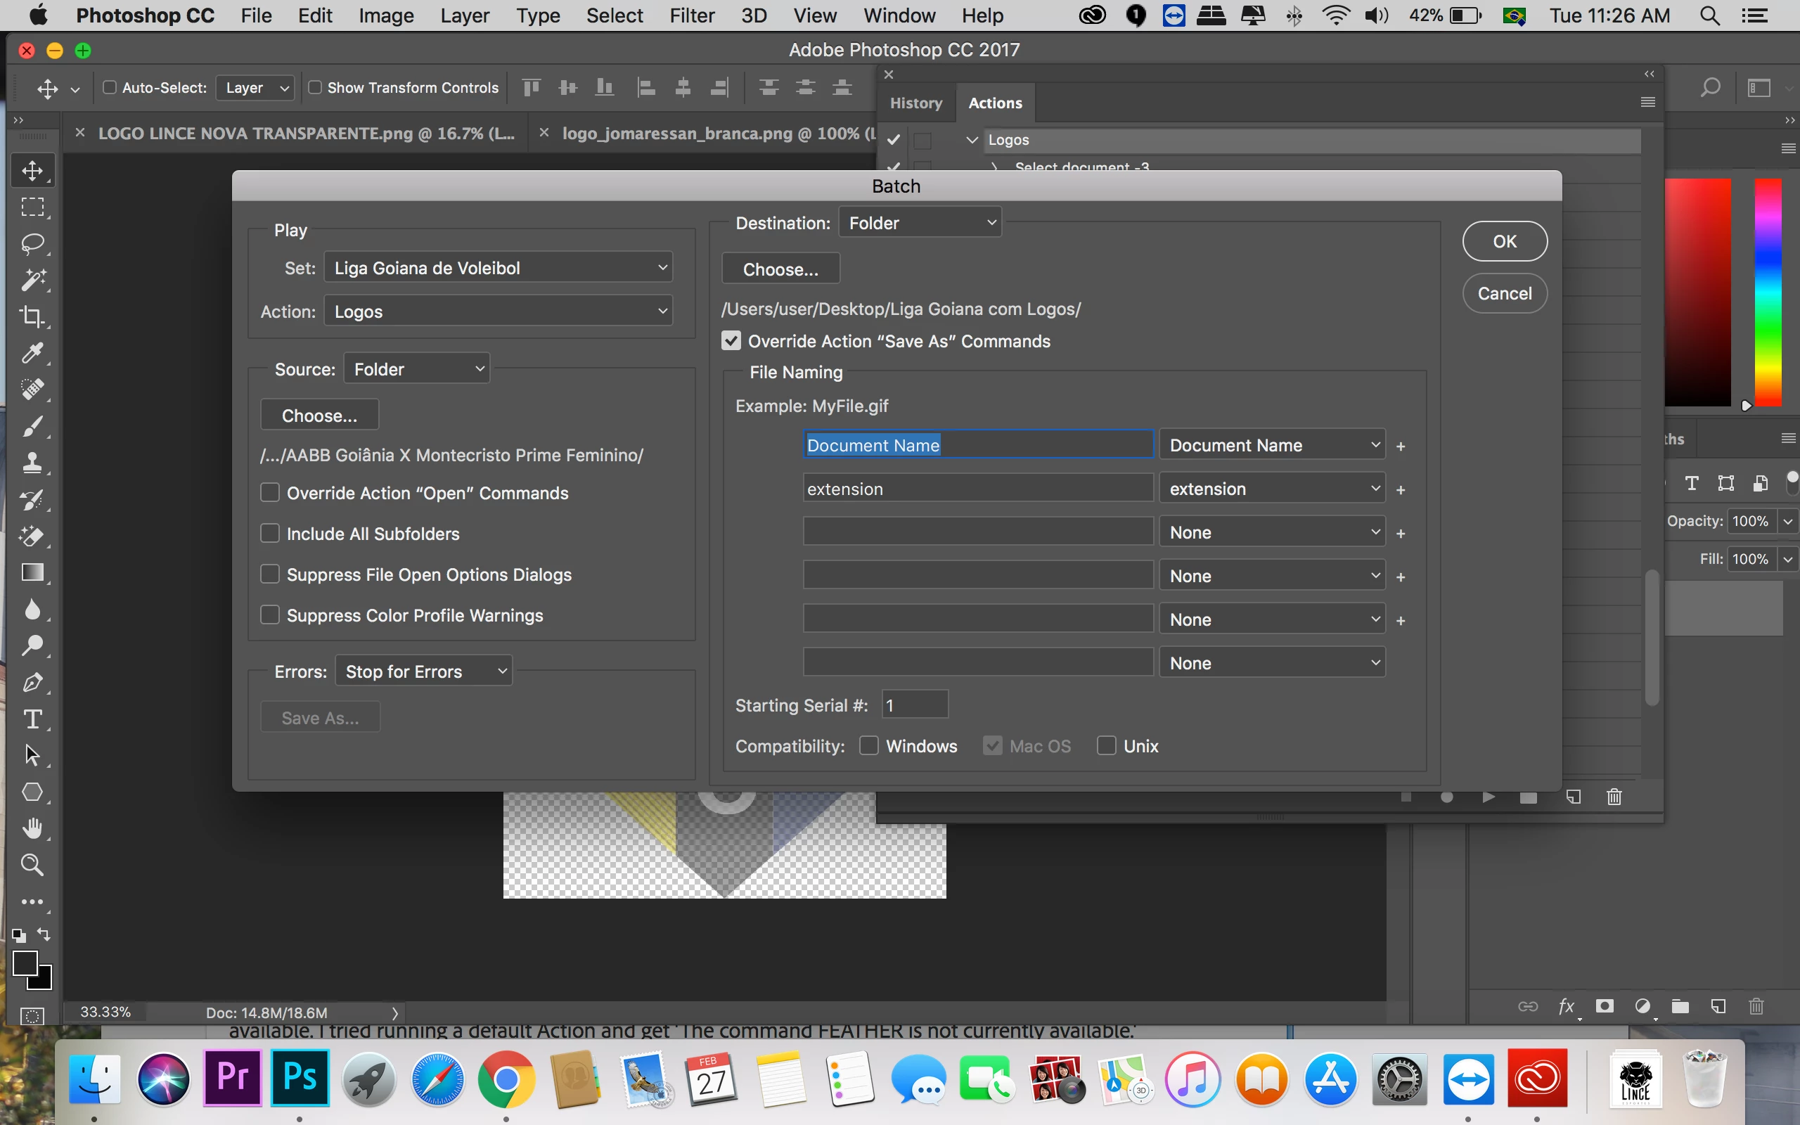This screenshot has width=1800, height=1125.
Task: Delete action with trash icon in Actions panel
Action: [x=1614, y=797]
